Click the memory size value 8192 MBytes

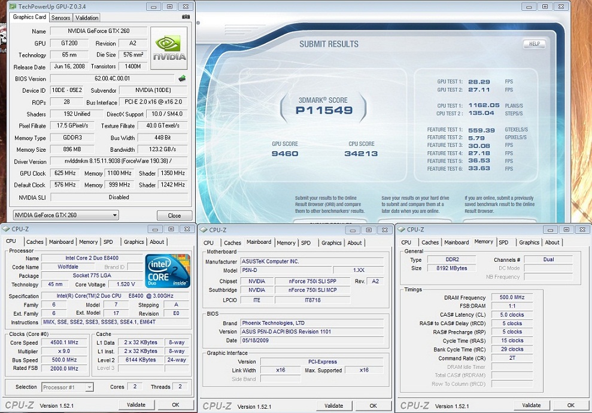click(451, 268)
